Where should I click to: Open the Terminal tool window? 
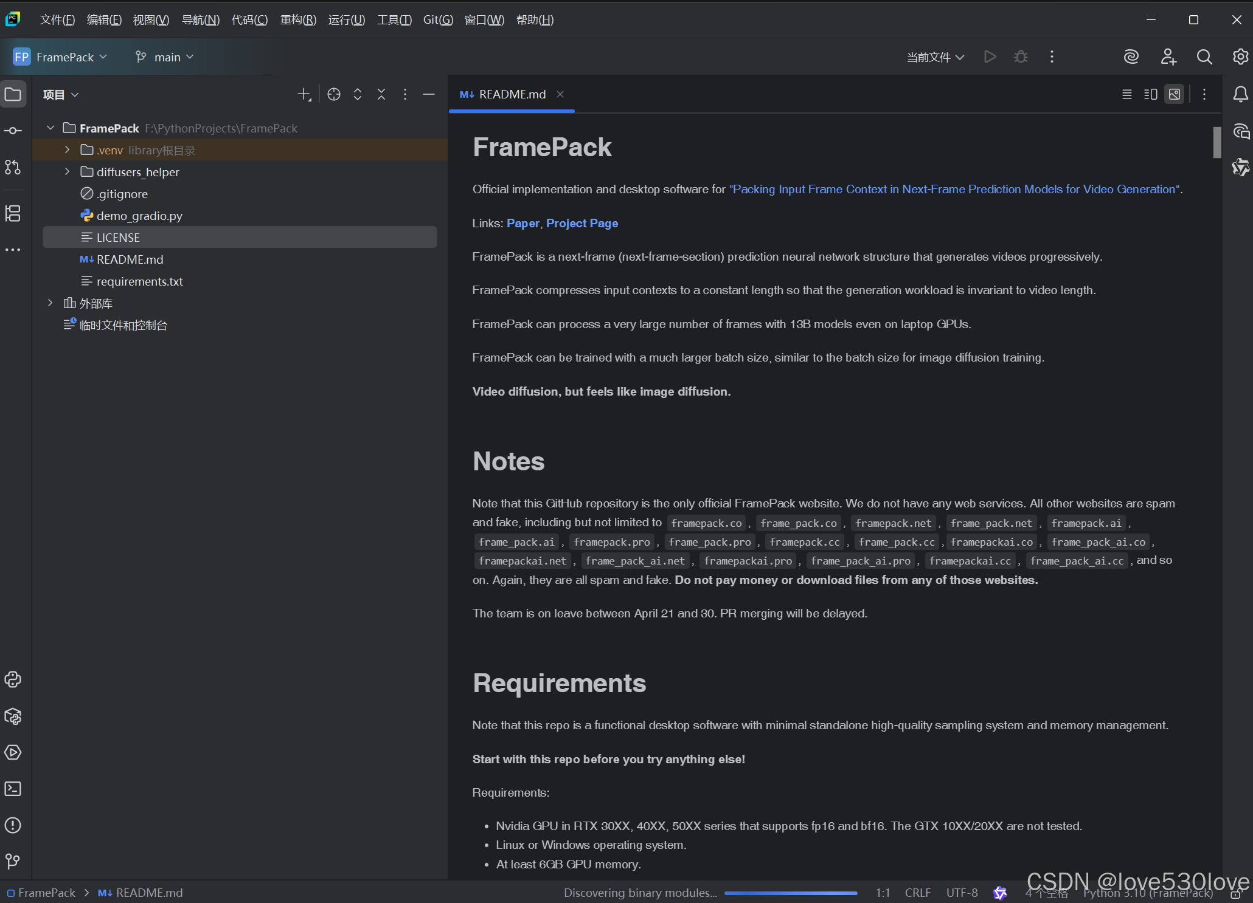[13, 789]
